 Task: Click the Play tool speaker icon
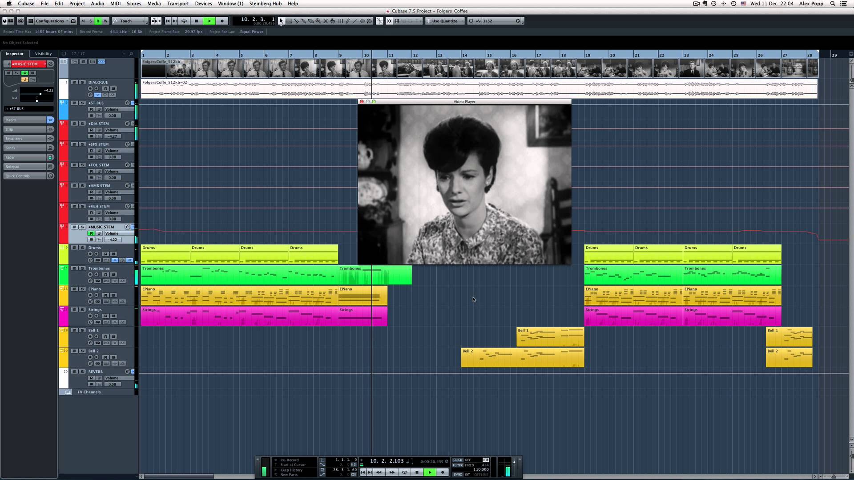coord(362,21)
